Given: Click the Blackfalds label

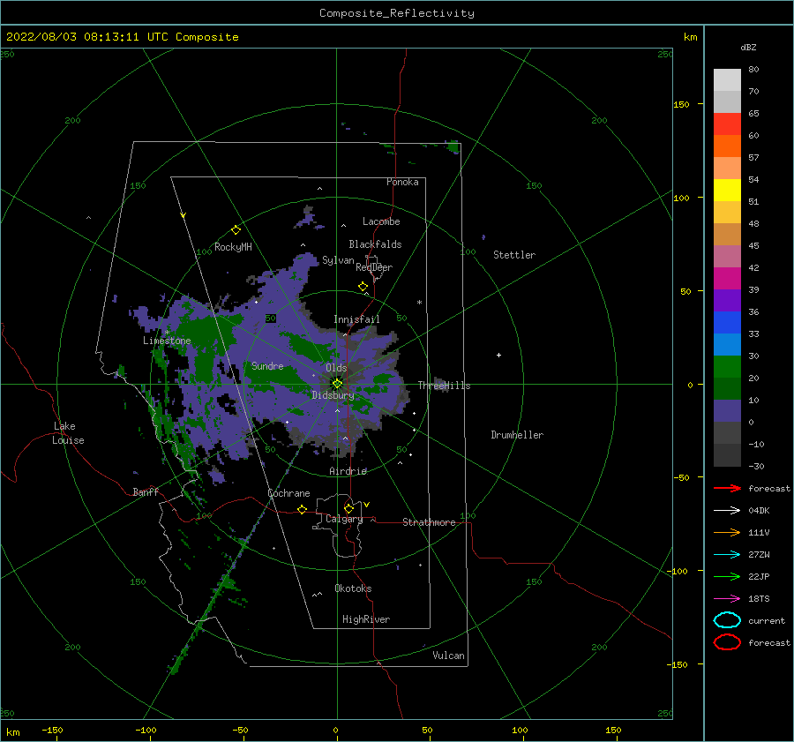Looking at the screenshot, I should tap(375, 244).
